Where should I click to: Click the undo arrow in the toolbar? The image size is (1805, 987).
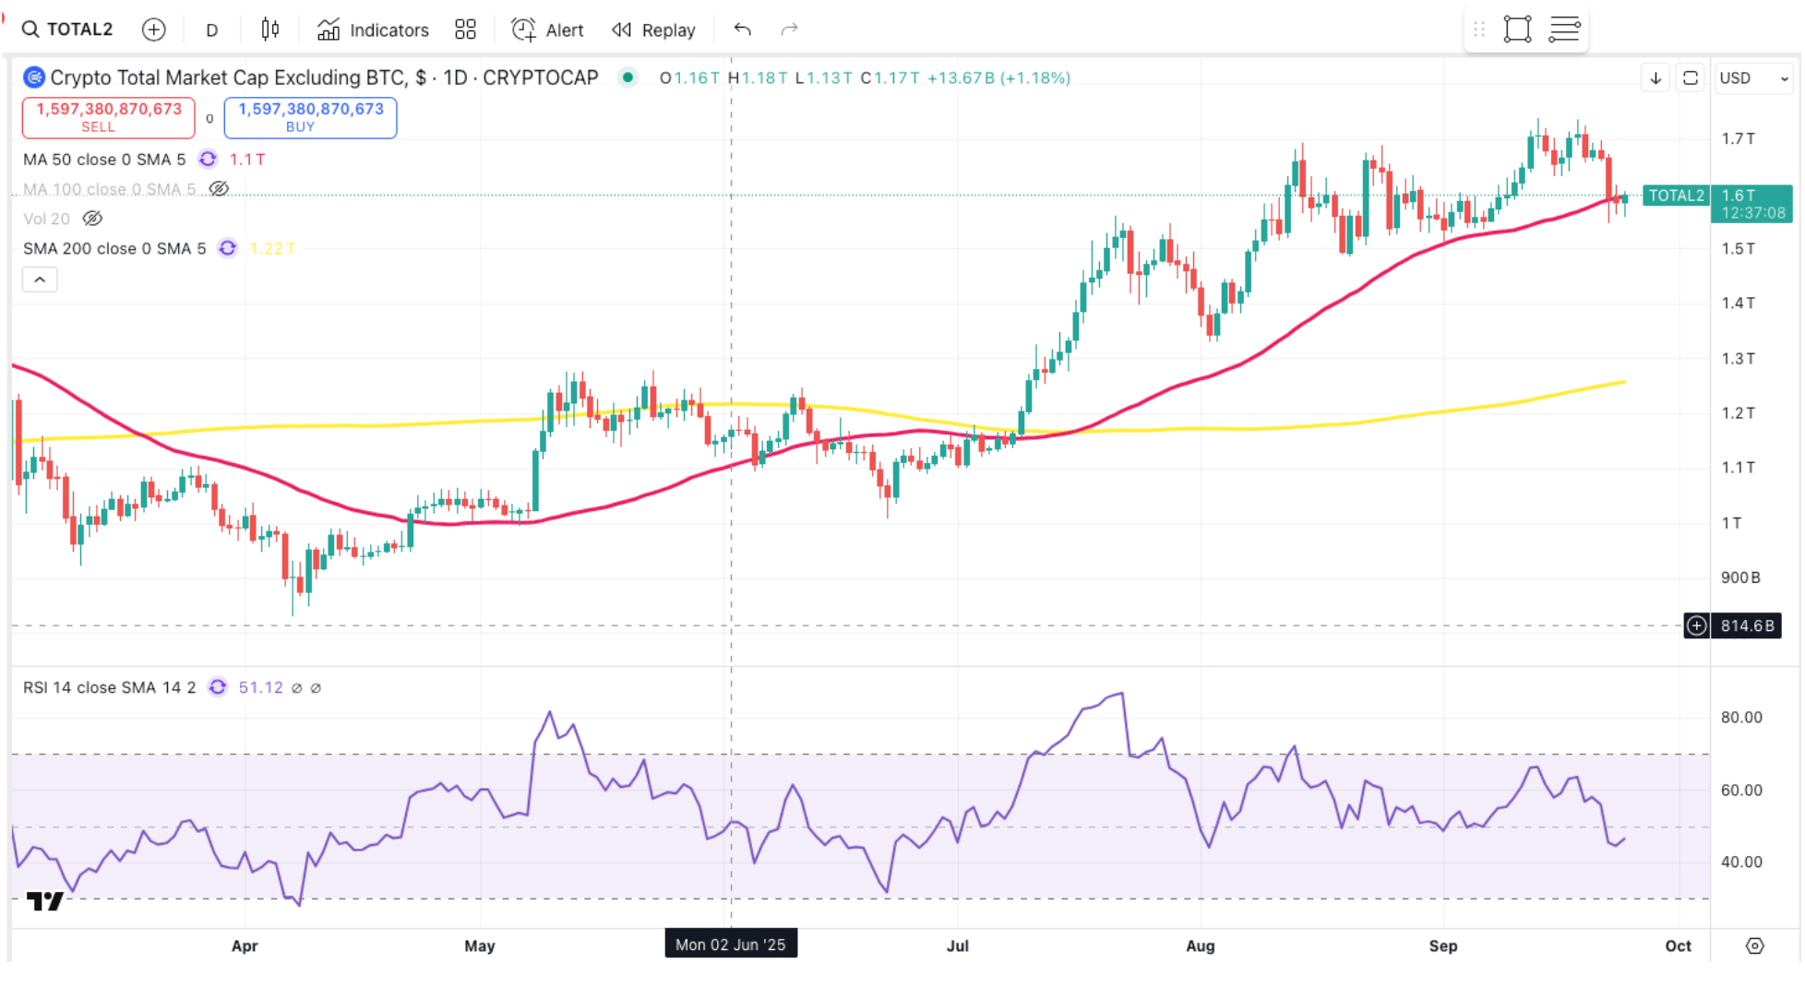coord(742,30)
